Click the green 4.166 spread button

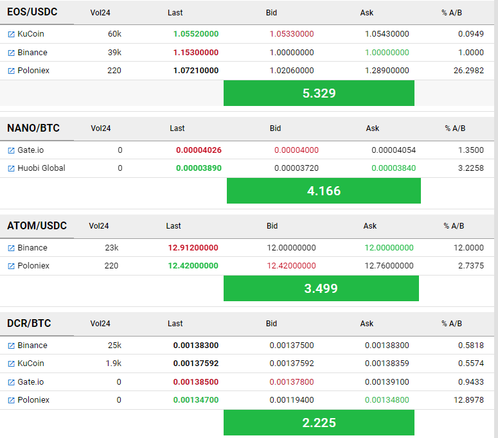coord(324,191)
